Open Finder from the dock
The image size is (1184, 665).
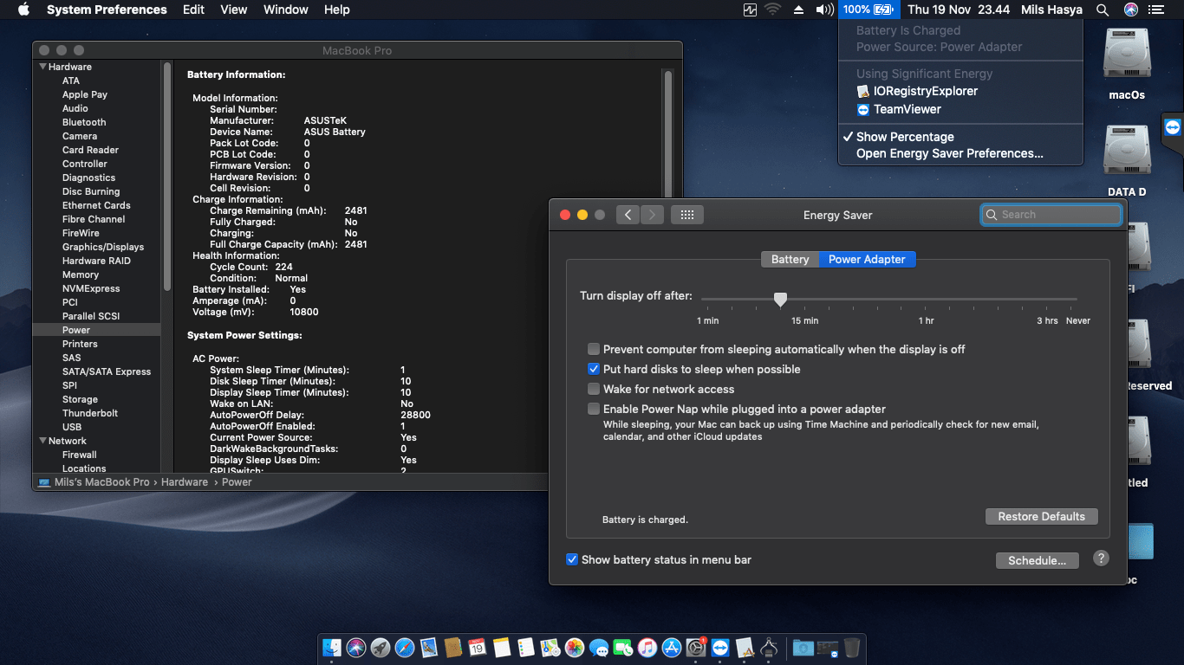(x=332, y=647)
